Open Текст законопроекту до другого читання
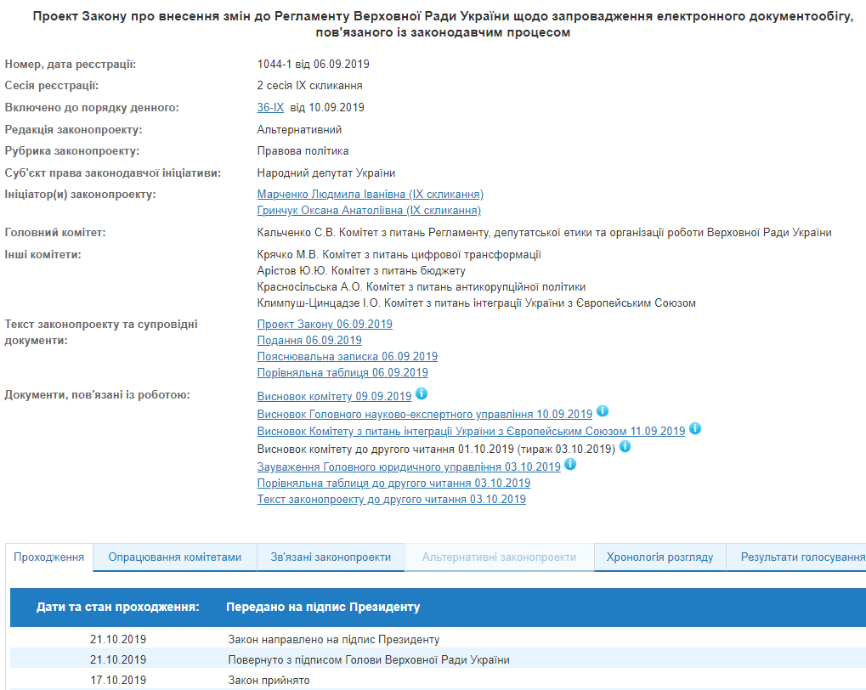The width and height of the screenshot is (866, 690). click(x=393, y=500)
